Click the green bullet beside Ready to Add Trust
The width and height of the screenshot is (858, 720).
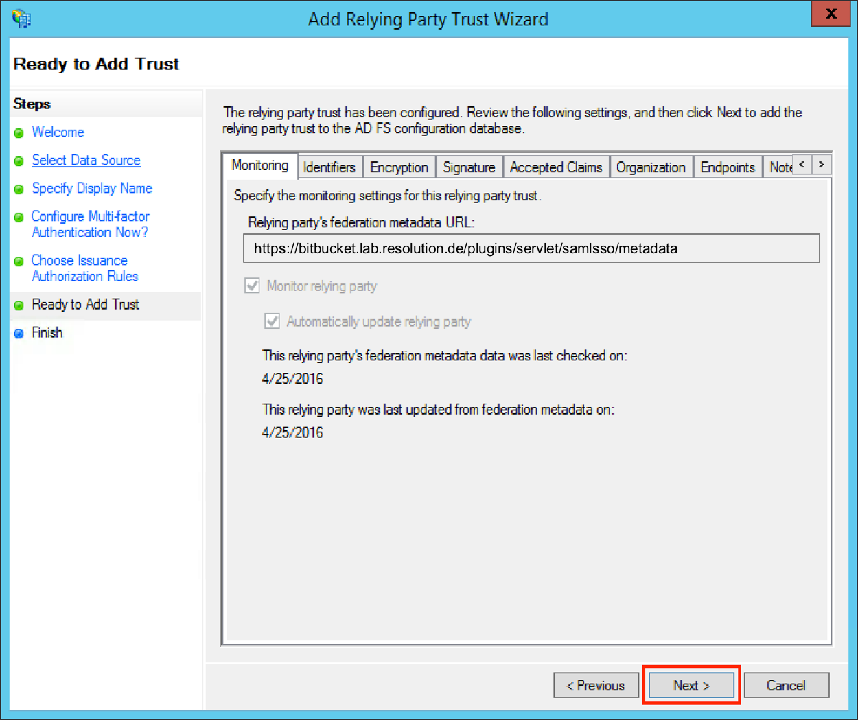[19, 305]
